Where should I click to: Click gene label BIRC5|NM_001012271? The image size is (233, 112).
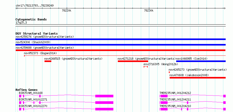coord(33,99)
